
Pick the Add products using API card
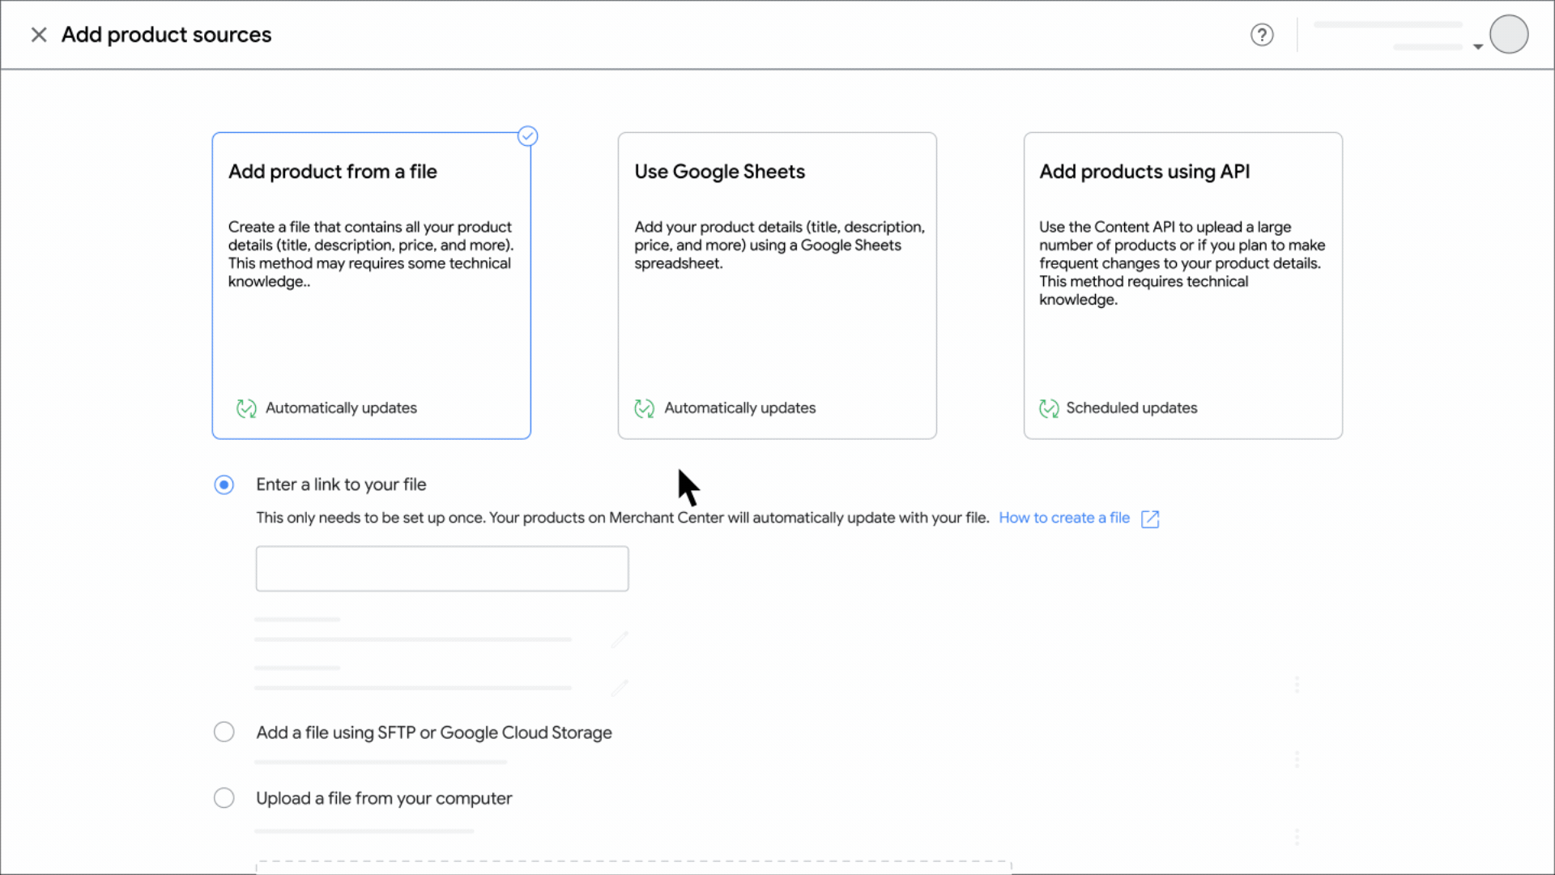[x=1183, y=286]
